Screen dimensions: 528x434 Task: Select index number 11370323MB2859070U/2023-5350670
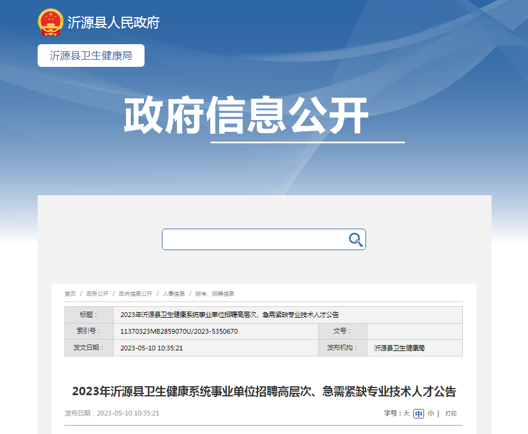(x=179, y=331)
